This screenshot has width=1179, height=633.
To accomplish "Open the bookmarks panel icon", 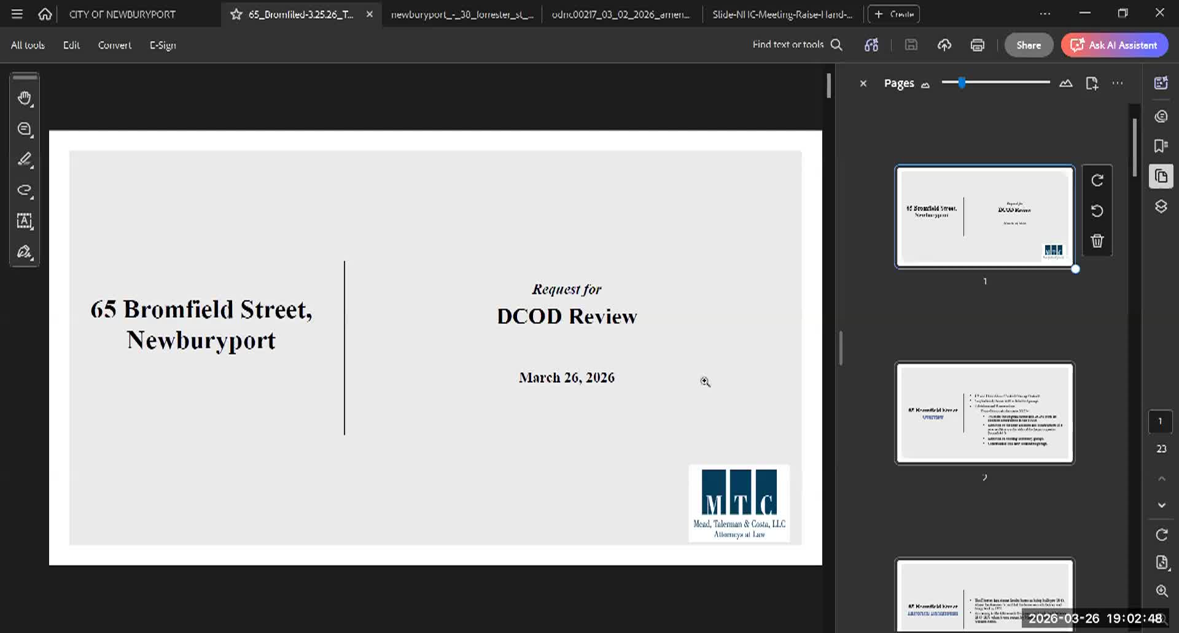I will pyautogui.click(x=1161, y=146).
